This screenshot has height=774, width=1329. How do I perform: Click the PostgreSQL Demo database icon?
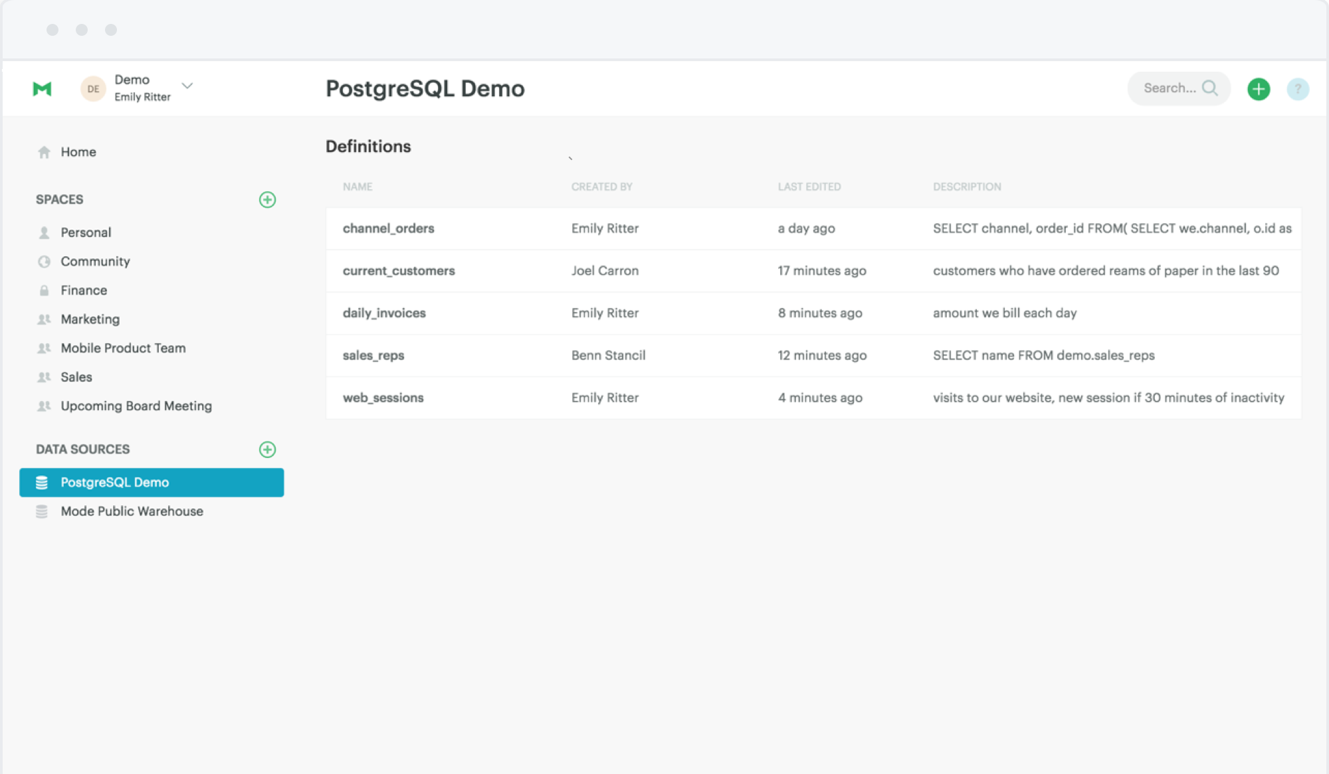point(42,483)
